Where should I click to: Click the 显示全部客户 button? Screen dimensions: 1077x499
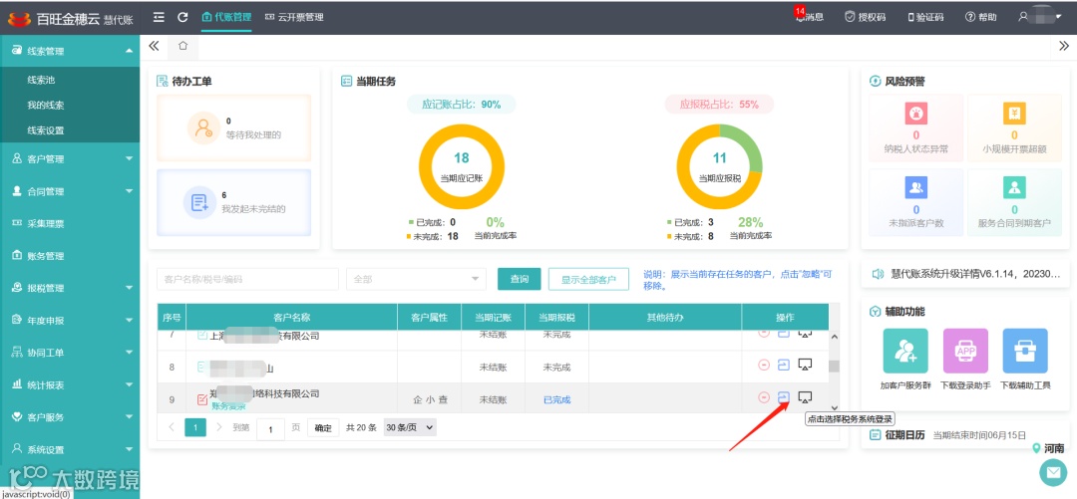[x=588, y=279]
